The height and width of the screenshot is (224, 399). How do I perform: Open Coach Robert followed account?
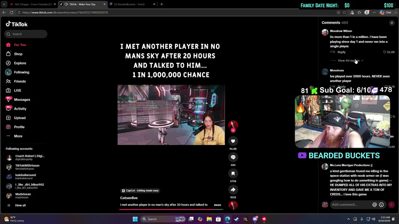pyautogui.click(x=25, y=157)
